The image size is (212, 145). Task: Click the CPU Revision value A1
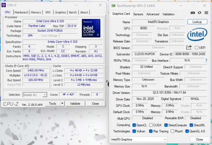96,51
